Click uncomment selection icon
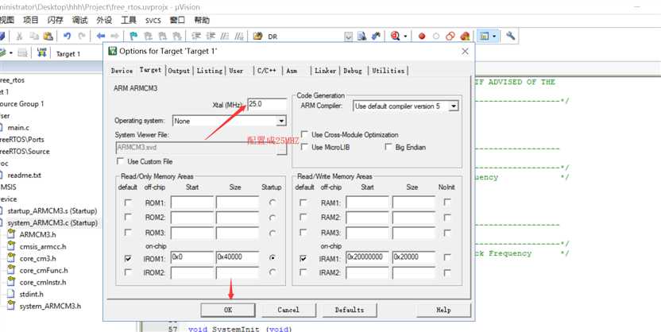Screen dimensions: 661x332 coord(239,37)
